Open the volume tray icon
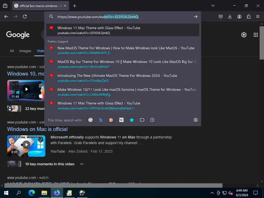 click(230, 193)
